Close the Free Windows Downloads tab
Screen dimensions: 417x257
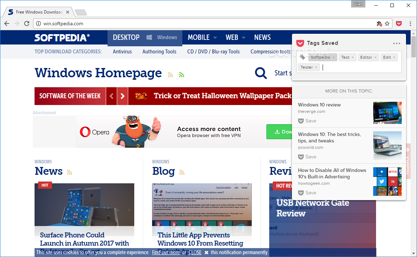tap(68, 12)
